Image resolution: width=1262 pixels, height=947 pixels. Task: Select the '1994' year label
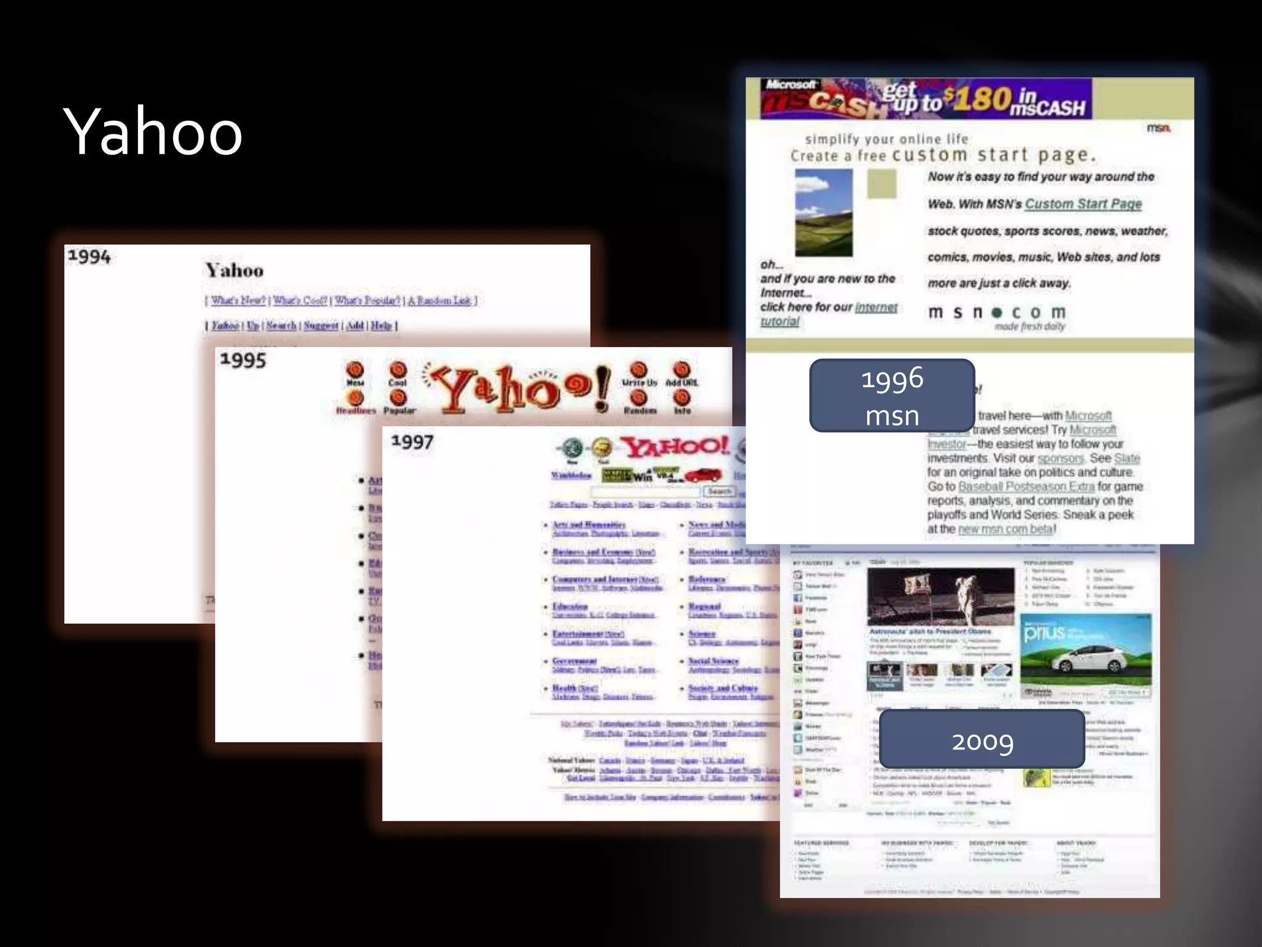(x=89, y=256)
